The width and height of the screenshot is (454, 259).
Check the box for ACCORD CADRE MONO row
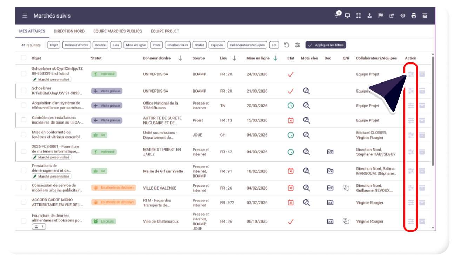click(x=24, y=202)
